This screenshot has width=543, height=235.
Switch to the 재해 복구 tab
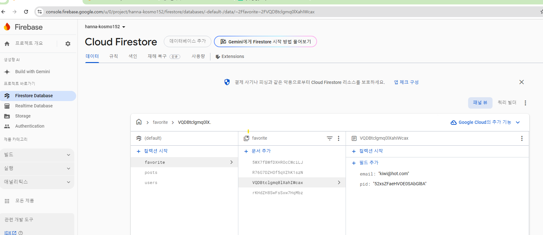(163, 56)
